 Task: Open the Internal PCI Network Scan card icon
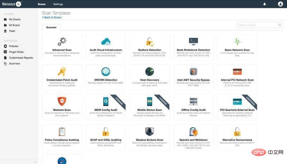(237, 72)
